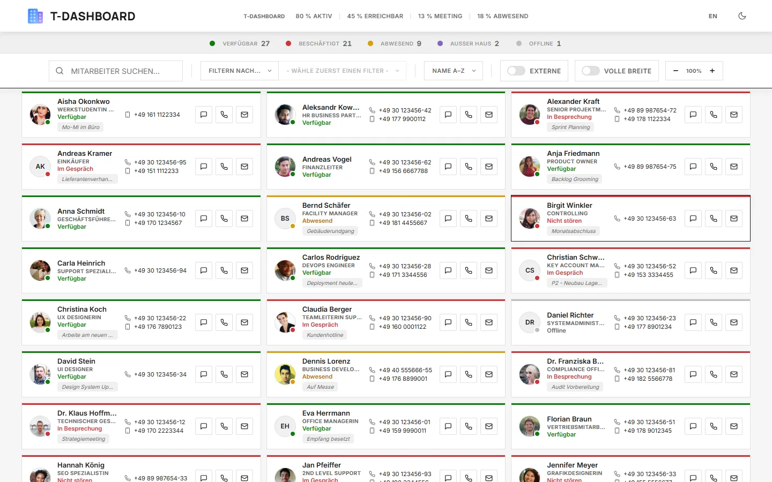Enable the Volle Breite toggle
The image size is (772, 482).
click(x=591, y=71)
